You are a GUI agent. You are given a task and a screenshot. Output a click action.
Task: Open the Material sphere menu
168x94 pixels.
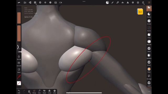pos(40,3)
